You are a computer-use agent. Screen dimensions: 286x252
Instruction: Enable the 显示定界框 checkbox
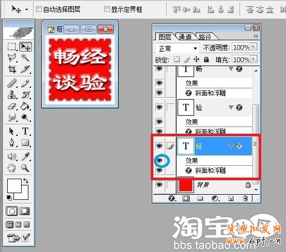(x=107, y=9)
